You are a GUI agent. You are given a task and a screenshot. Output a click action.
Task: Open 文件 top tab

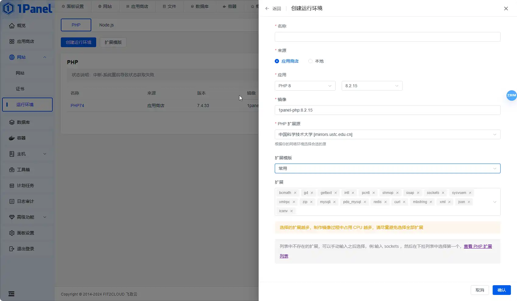pyautogui.click(x=169, y=6)
